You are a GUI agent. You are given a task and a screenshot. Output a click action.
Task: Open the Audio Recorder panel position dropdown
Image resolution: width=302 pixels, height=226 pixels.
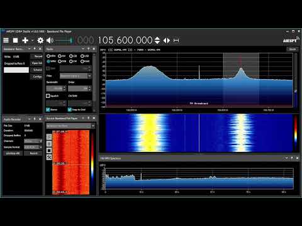pos(29,119)
